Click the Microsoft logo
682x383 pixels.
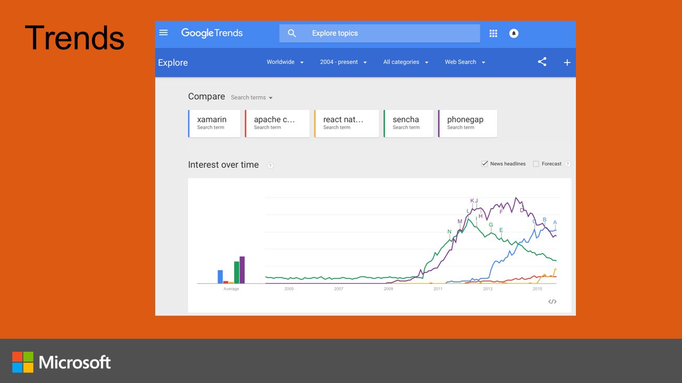coord(62,362)
